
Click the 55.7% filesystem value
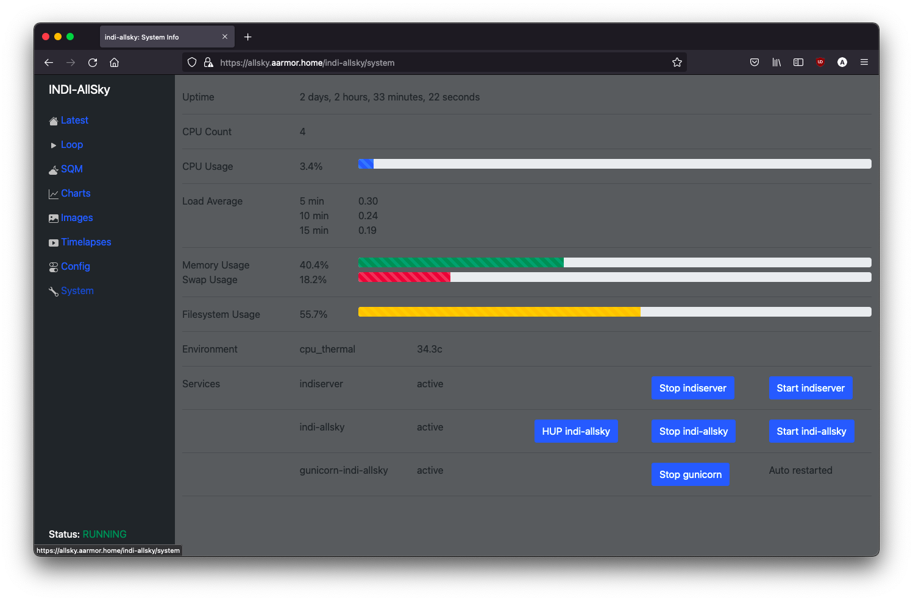313,314
